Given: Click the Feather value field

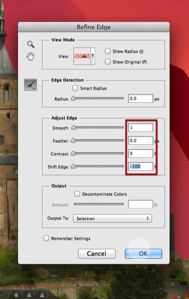Looking at the screenshot, I should click(140, 140).
